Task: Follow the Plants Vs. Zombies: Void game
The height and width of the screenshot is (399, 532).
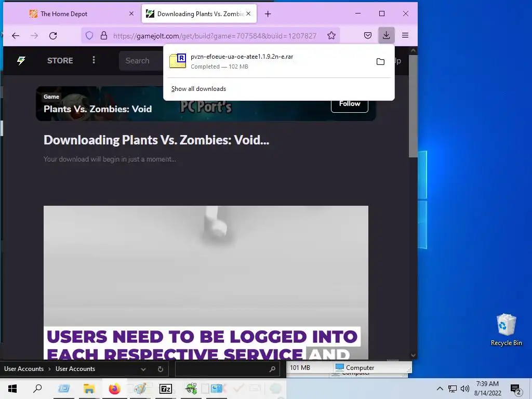Action: coord(350,104)
